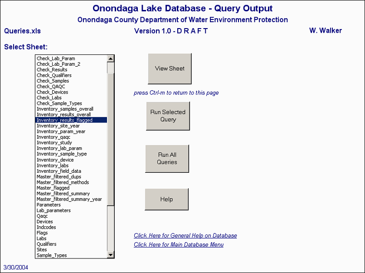The height and width of the screenshot is (273, 365).
Task: Select Master_filtered_dups entry
Action: click(x=71, y=177)
